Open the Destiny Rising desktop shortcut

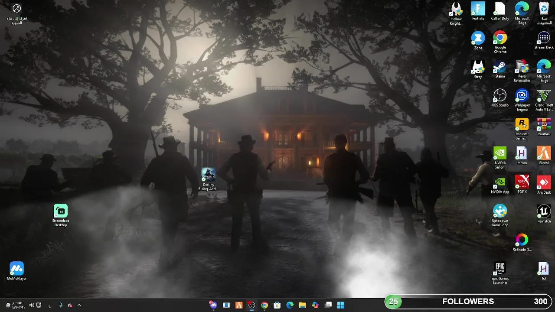tap(208, 179)
